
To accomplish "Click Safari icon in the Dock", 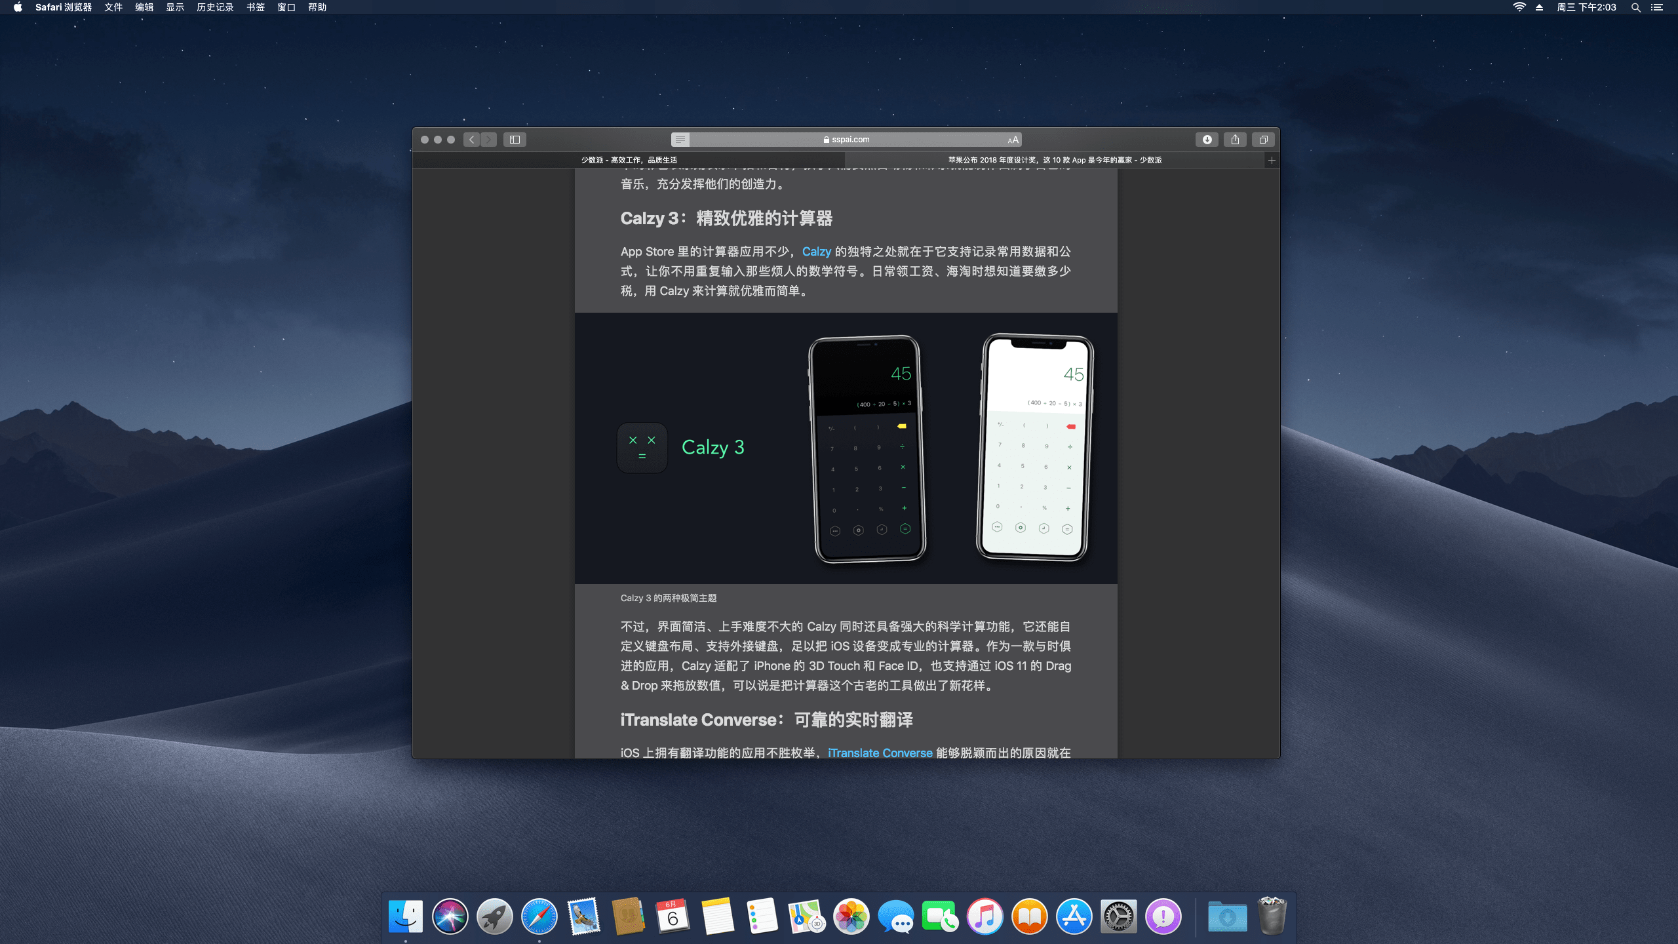I will pyautogui.click(x=539, y=916).
